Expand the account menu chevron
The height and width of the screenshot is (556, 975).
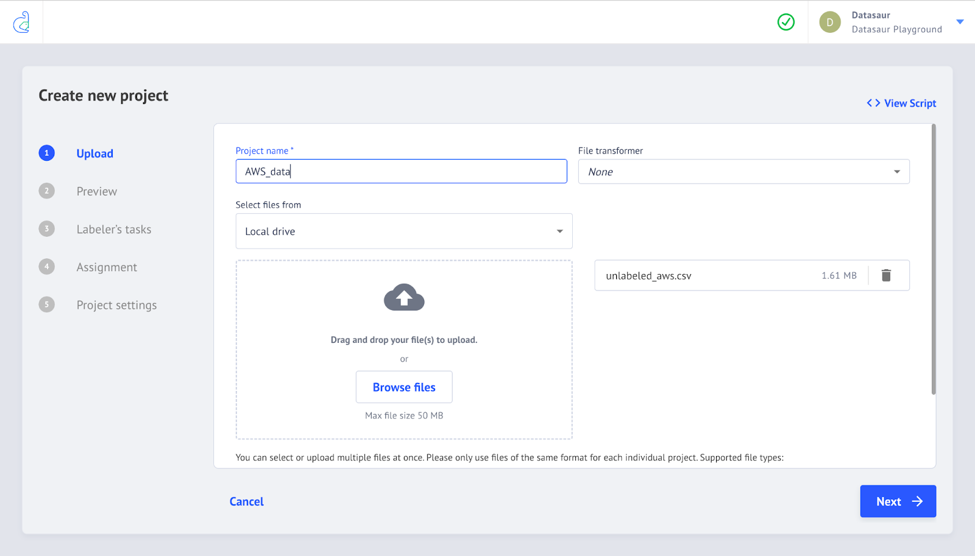[x=961, y=22]
